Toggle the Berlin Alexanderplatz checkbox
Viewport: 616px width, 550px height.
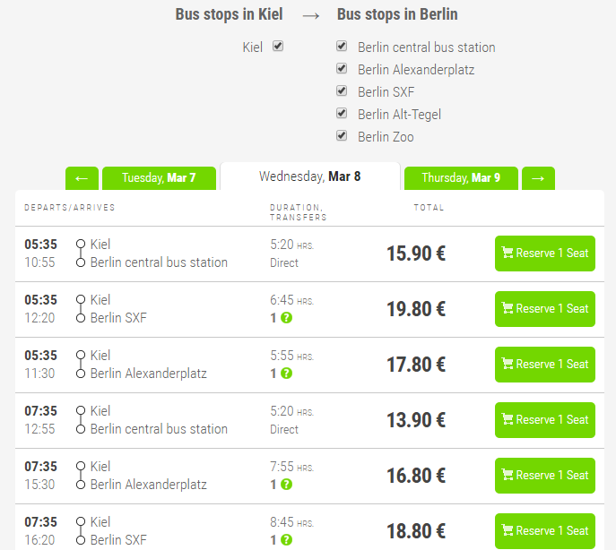(x=342, y=69)
